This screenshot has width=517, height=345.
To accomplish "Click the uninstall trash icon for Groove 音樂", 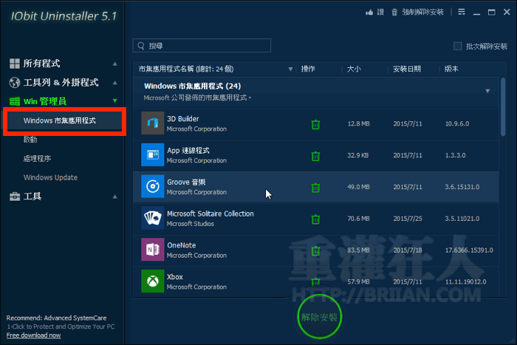I will pos(315,188).
